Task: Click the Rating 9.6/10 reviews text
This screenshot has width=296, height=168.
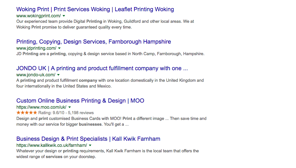Action: point(66,113)
